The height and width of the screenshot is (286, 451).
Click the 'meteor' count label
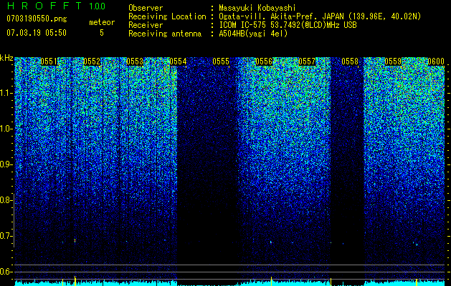coord(102,22)
